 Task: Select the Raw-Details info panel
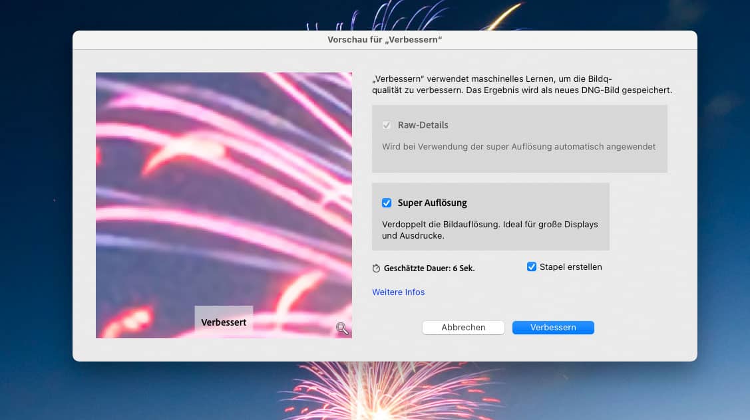point(520,138)
